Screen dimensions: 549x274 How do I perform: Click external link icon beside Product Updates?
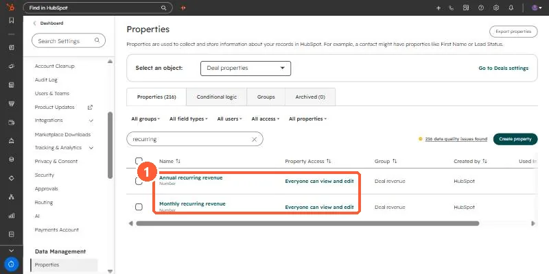click(x=90, y=108)
